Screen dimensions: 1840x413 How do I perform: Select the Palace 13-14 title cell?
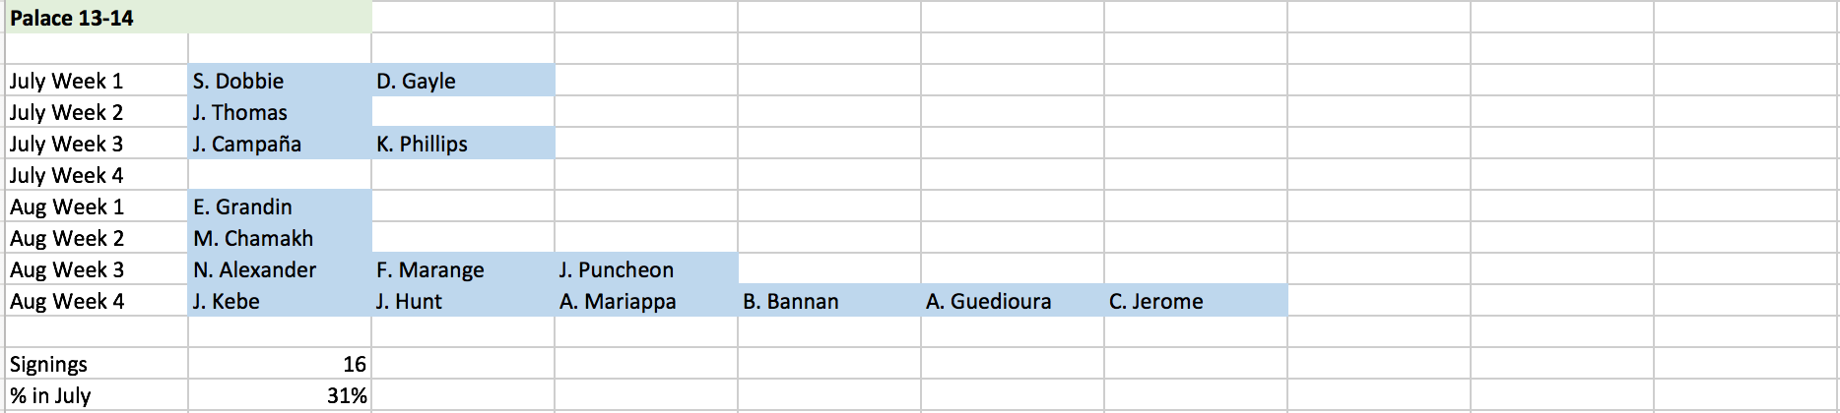point(187,17)
